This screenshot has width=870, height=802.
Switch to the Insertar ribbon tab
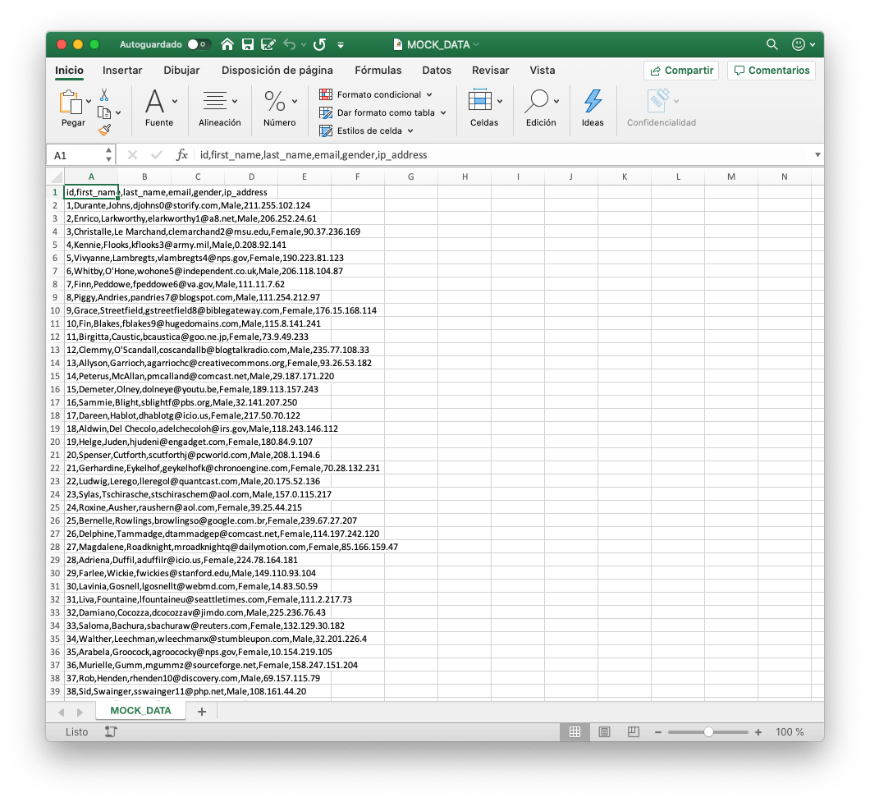tap(121, 71)
